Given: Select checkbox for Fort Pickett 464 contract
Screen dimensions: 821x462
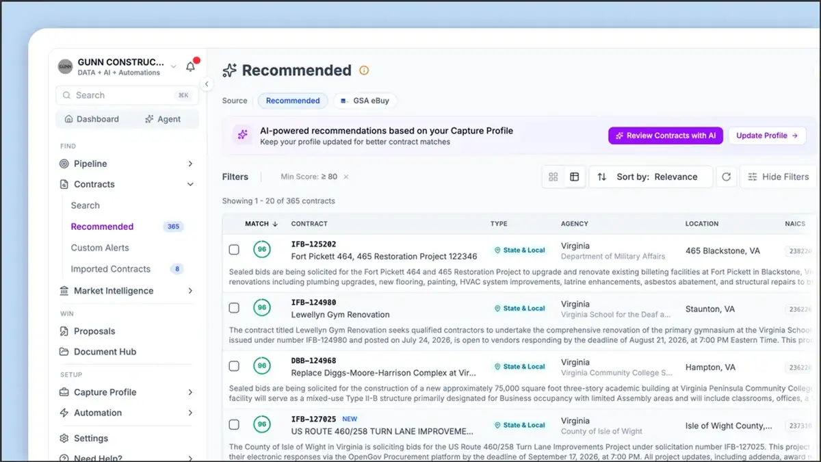Looking at the screenshot, I should tap(234, 250).
